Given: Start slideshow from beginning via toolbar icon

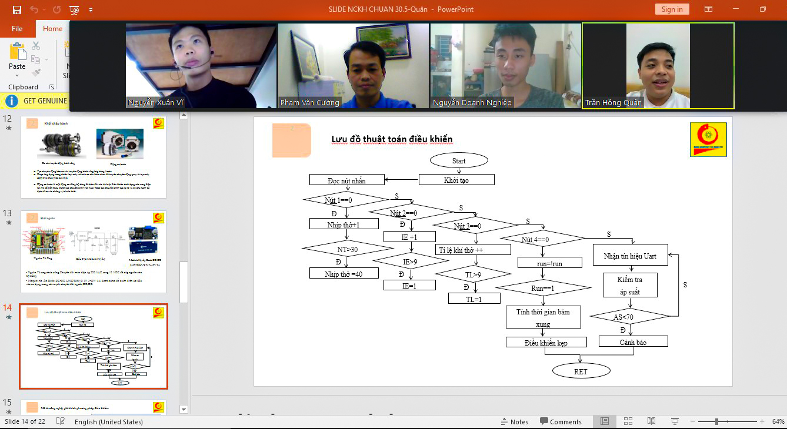Looking at the screenshot, I should (x=74, y=9).
